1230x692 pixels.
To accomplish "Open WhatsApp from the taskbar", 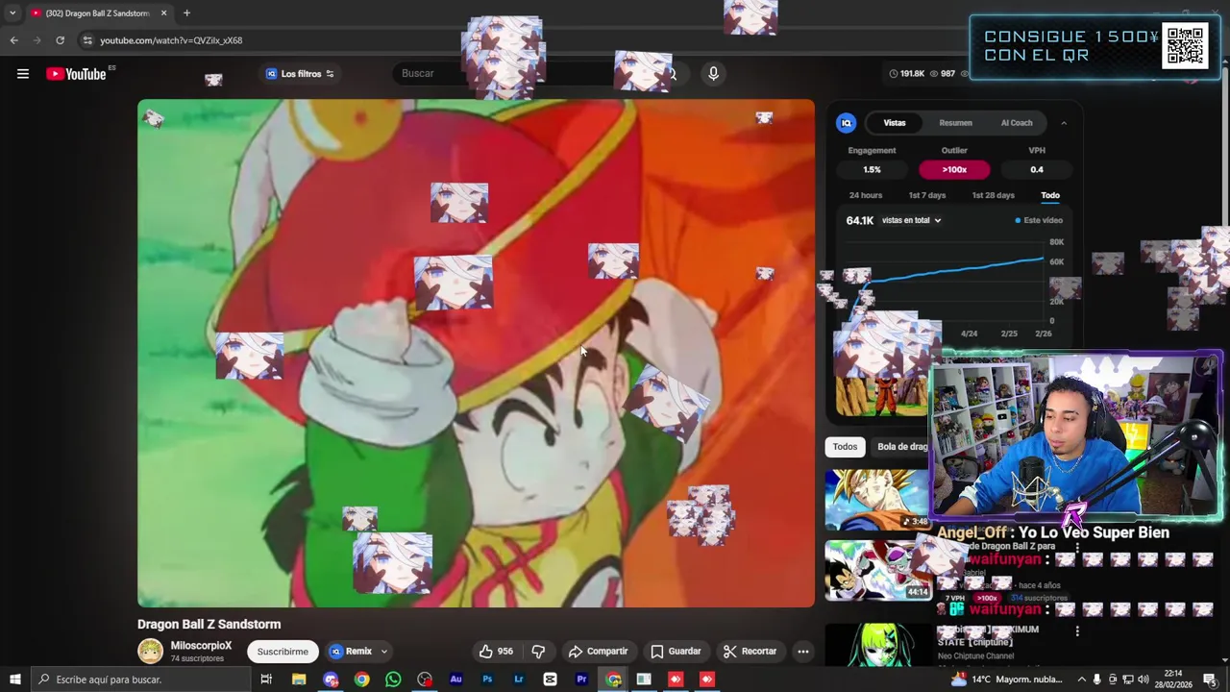I will [x=393, y=680].
